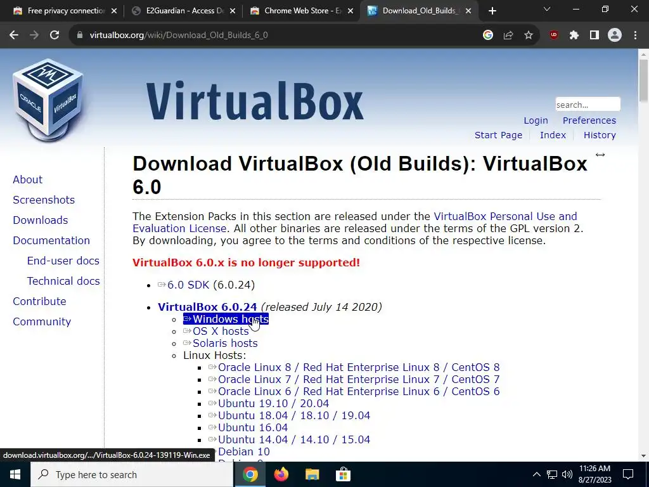Image resolution: width=649 pixels, height=487 pixels.
Task: Download the Solaris hosts build
Action: click(x=221, y=343)
